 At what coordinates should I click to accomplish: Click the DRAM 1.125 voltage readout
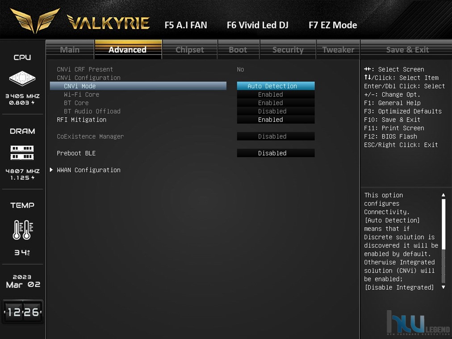(x=22, y=178)
